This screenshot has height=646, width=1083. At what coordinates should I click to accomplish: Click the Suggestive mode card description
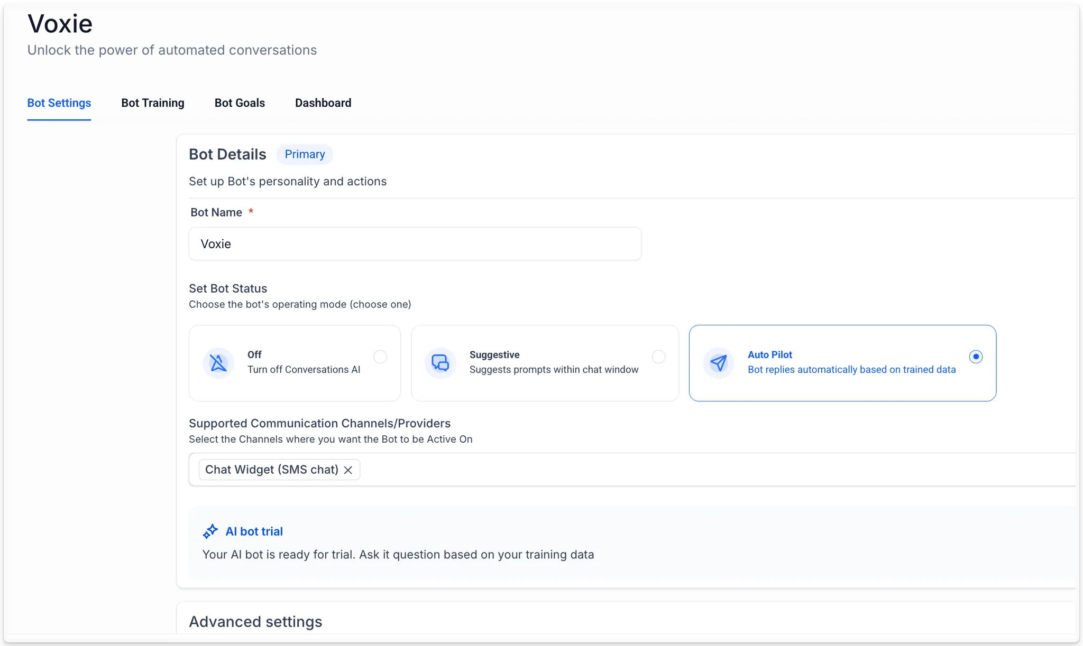tap(554, 370)
